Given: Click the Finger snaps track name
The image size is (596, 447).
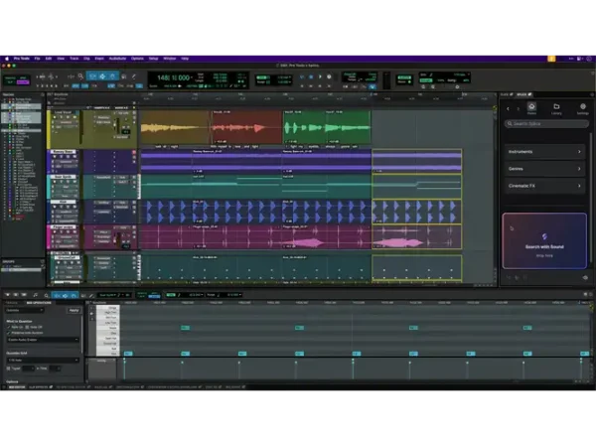Looking at the screenshot, I should (64, 227).
